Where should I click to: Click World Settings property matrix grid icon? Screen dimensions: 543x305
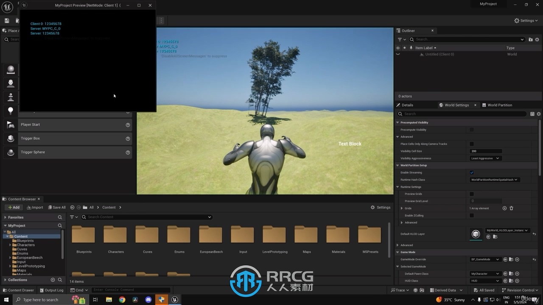pos(532,114)
